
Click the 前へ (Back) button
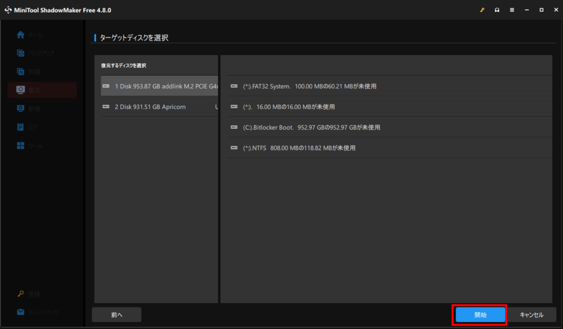[x=117, y=315]
